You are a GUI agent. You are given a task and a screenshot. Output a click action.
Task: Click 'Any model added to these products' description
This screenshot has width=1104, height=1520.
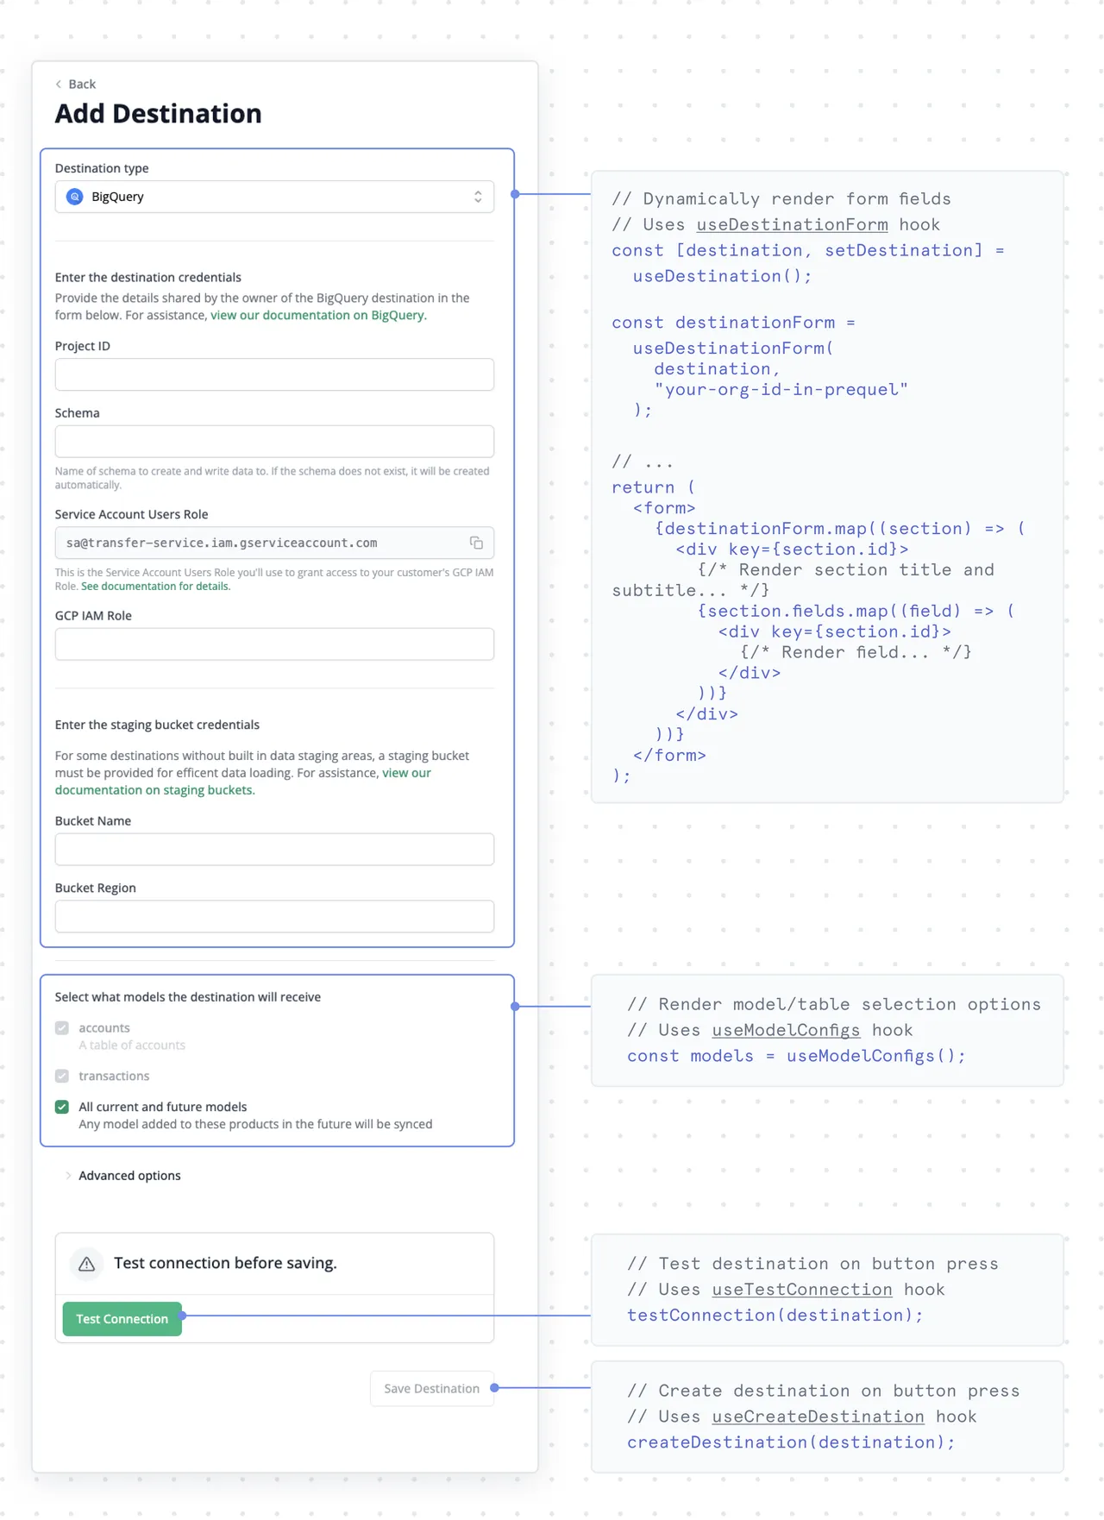pos(255,1125)
